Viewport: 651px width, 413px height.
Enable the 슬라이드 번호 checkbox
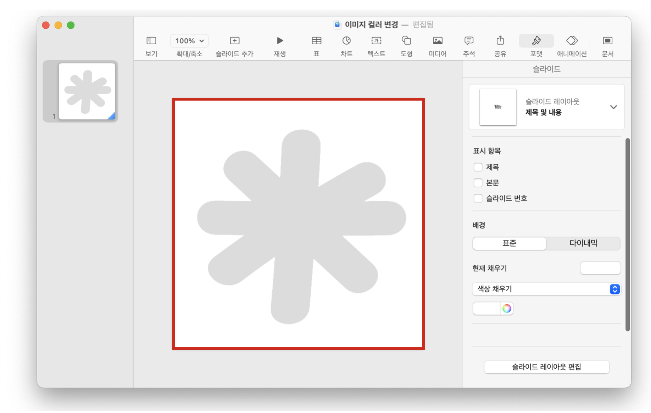[478, 198]
